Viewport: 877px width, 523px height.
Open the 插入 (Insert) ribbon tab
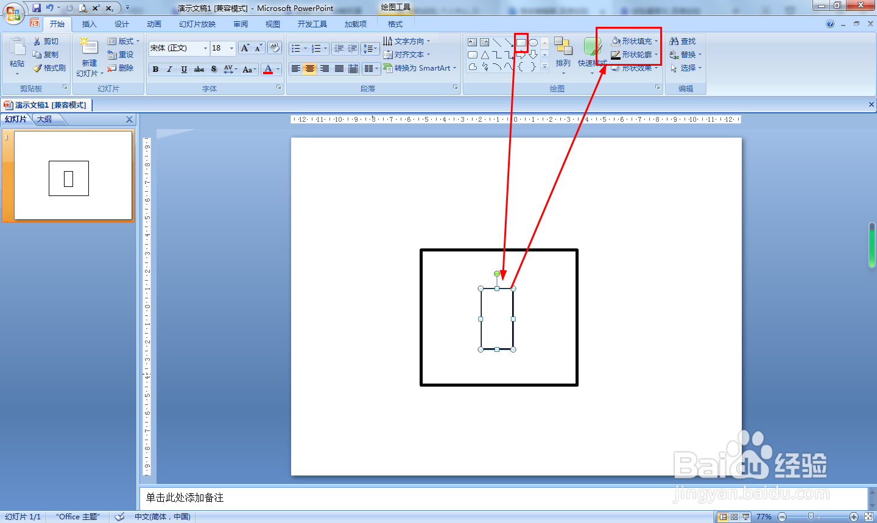coord(90,24)
